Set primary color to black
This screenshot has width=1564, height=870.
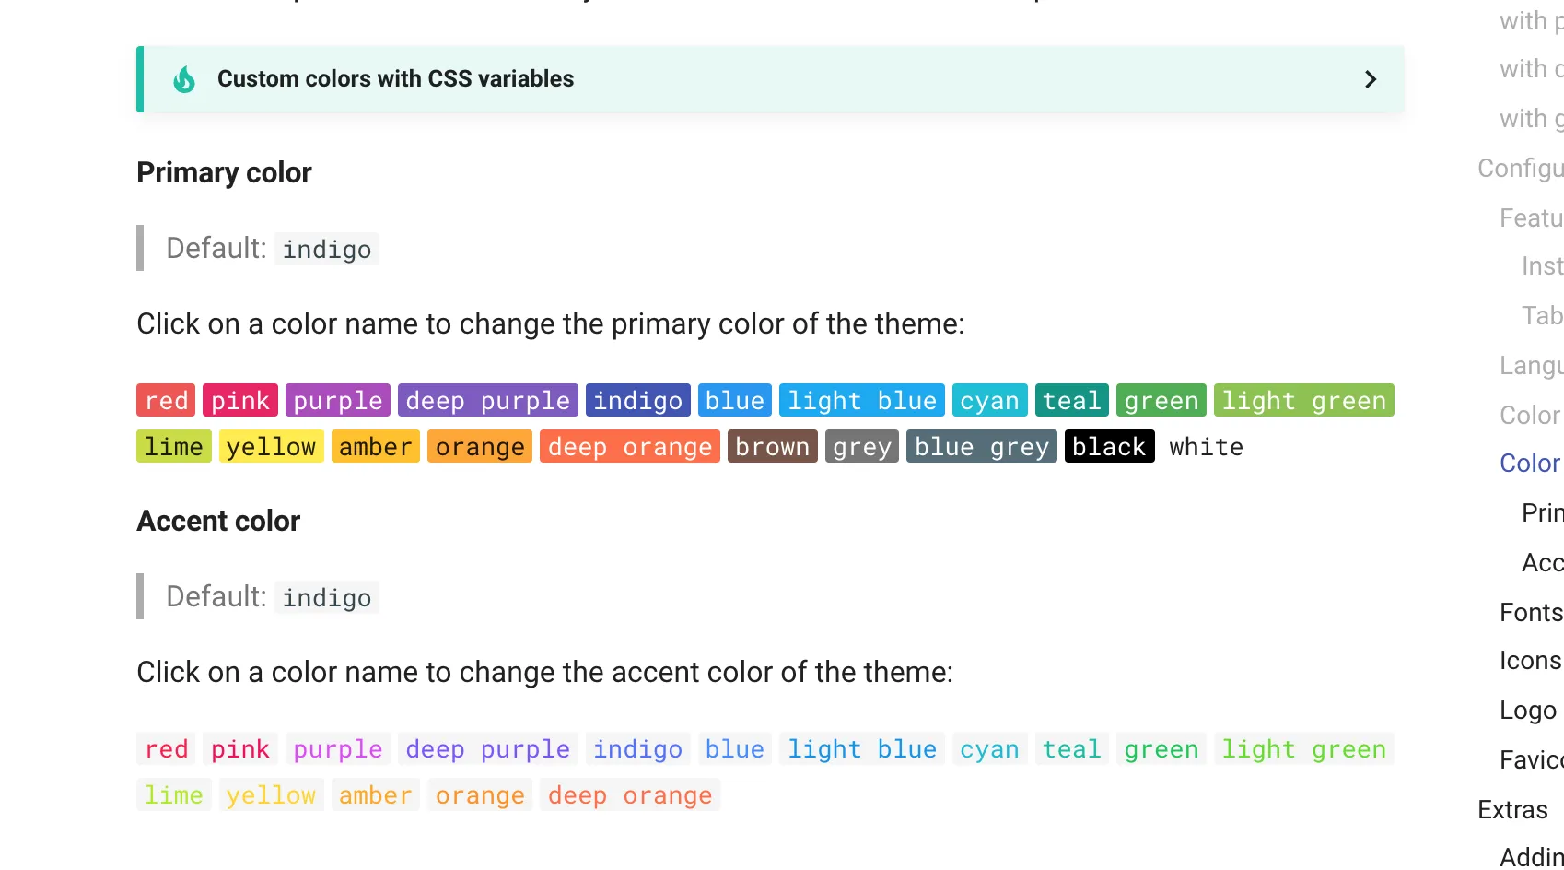click(x=1109, y=447)
